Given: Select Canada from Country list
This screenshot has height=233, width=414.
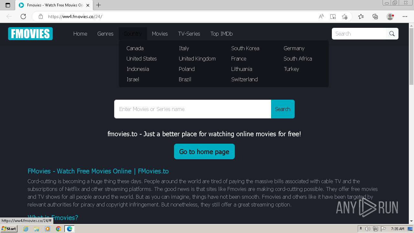Looking at the screenshot, I should pos(135,48).
